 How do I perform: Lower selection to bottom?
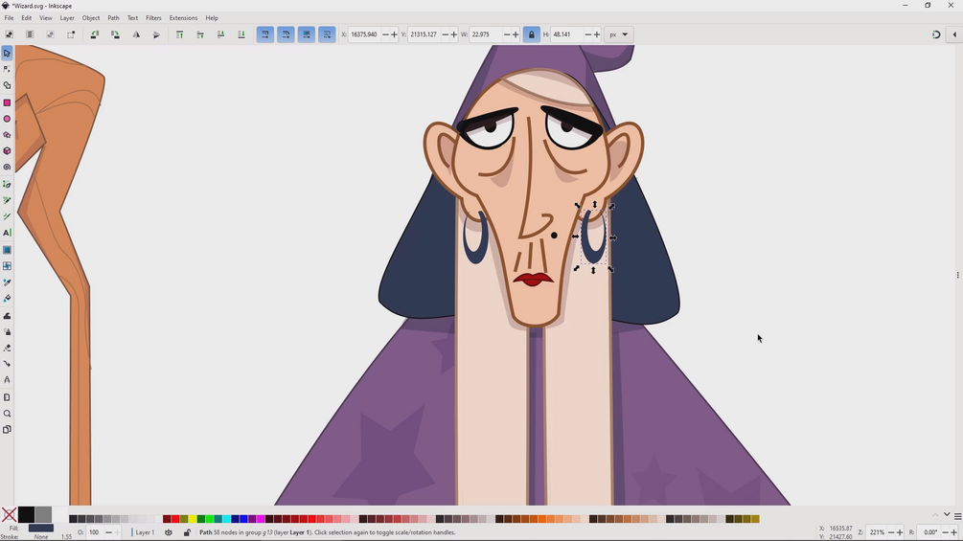[241, 34]
